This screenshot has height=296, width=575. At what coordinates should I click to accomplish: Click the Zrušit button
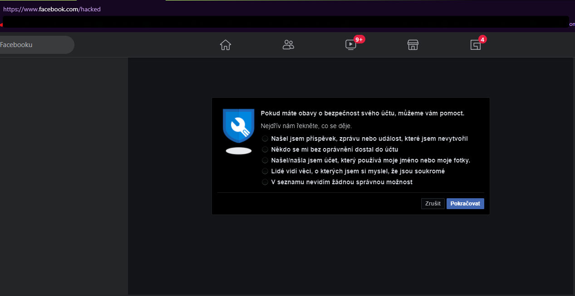click(433, 204)
